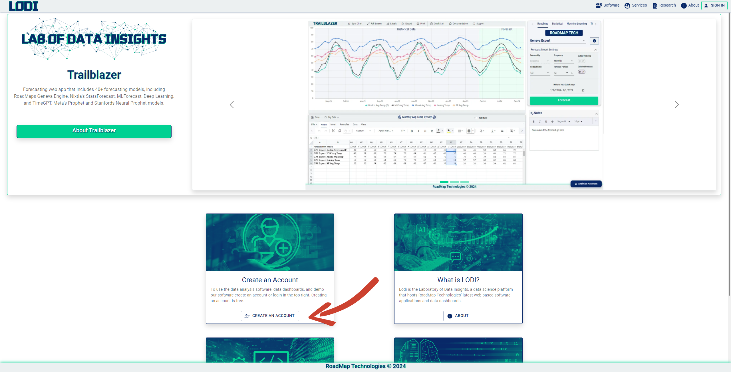Switch to the spreadsheet Formulas tab
This screenshot has width=731, height=372.
(x=345, y=125)
